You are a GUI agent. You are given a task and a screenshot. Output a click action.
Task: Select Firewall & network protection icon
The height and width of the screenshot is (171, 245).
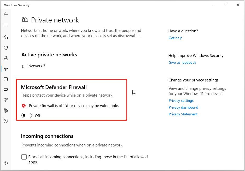click(x=6, y=69)
